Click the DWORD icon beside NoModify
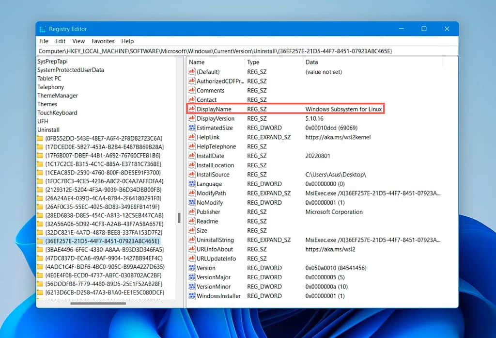 point(192,202)
